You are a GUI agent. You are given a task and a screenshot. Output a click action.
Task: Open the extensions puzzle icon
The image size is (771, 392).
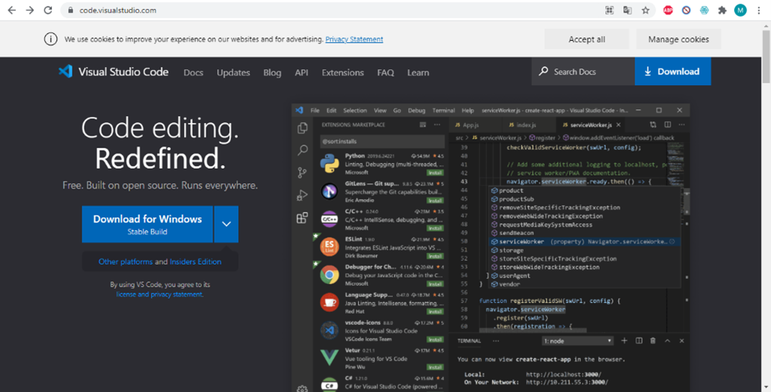tap(722, 11)
